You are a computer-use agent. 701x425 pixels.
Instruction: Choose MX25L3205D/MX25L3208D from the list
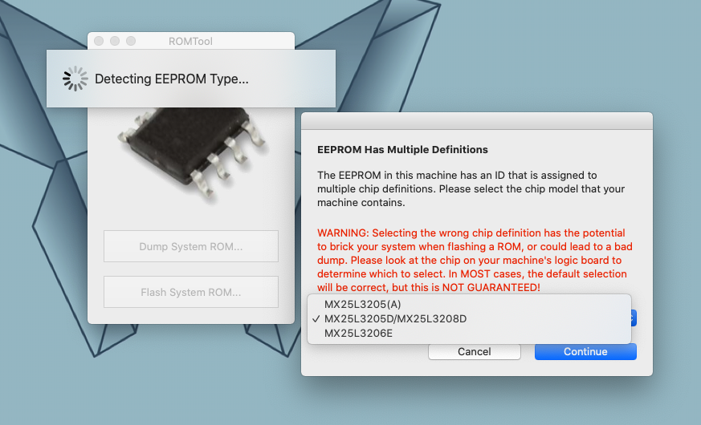[469, 319]
